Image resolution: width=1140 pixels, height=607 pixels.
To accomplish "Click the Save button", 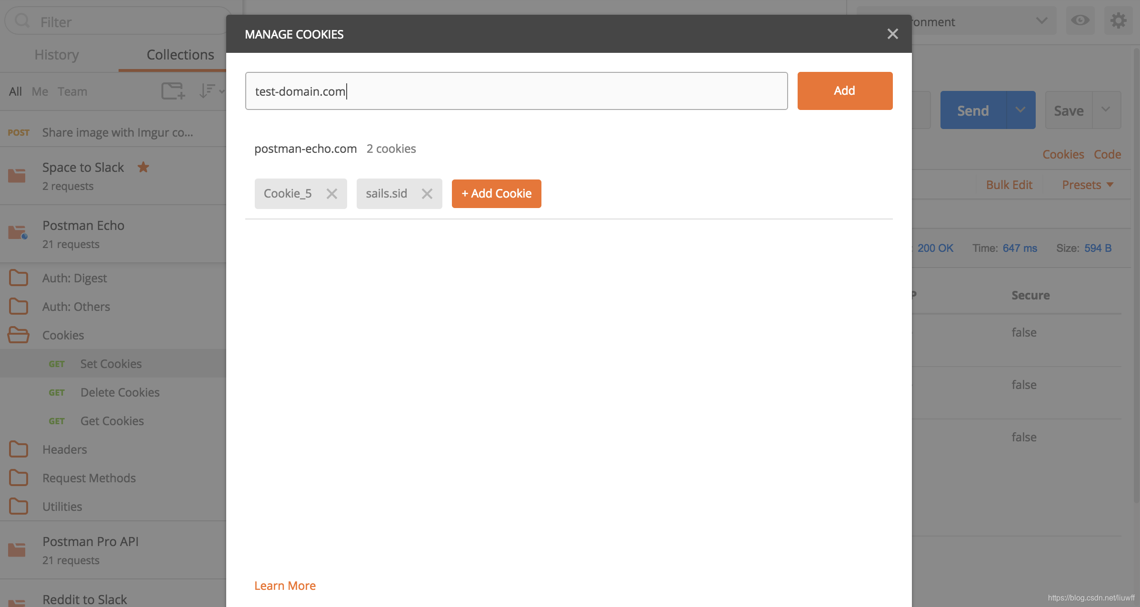I will [1069, 110].
